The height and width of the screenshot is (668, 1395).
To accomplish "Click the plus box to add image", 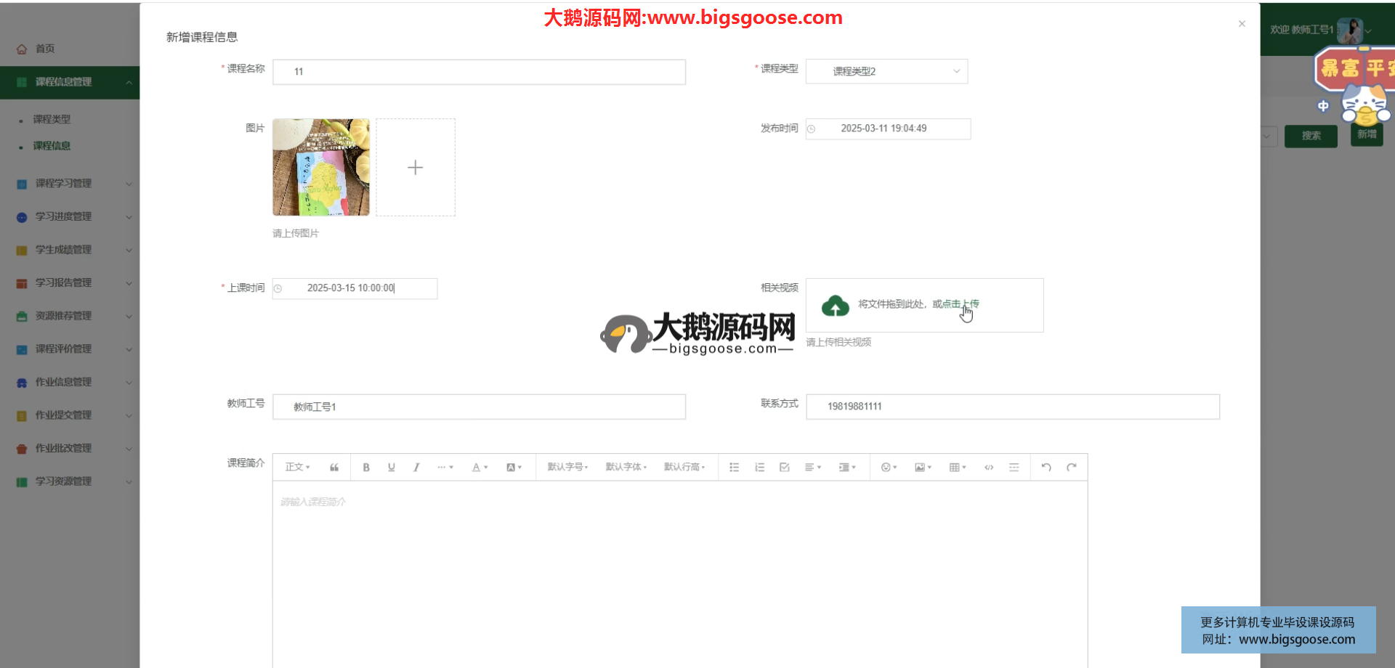I will [416, 168].
